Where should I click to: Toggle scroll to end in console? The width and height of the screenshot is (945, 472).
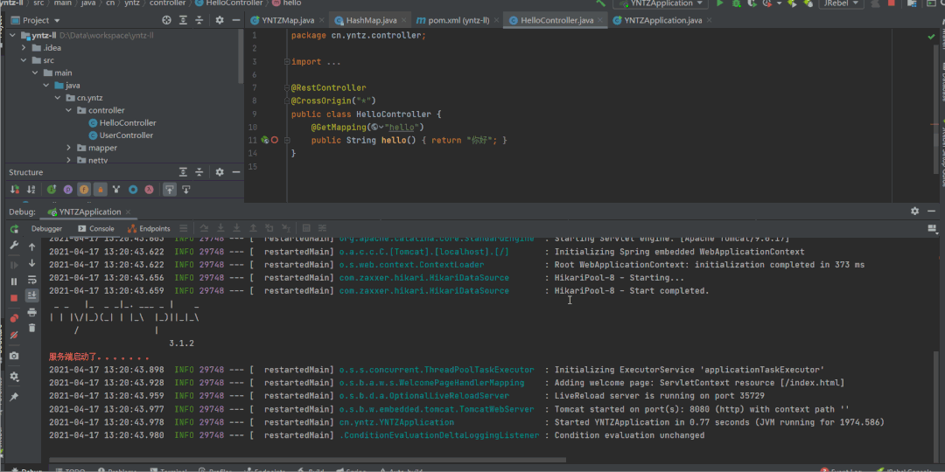32,295
